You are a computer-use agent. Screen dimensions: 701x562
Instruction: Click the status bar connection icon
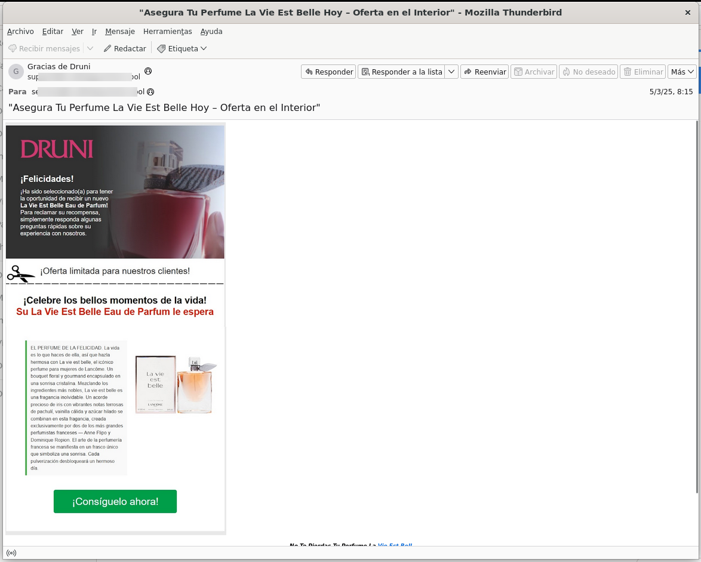[12, 553]
